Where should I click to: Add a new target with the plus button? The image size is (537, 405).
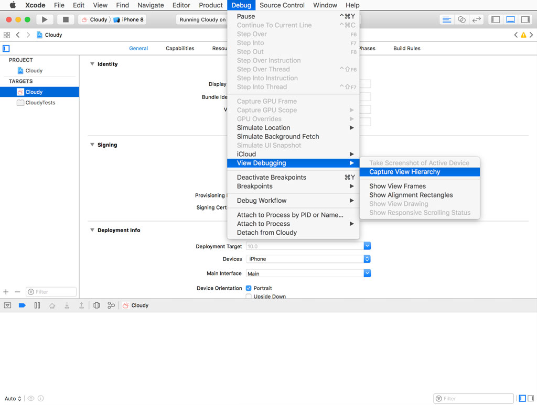point(6,291)
